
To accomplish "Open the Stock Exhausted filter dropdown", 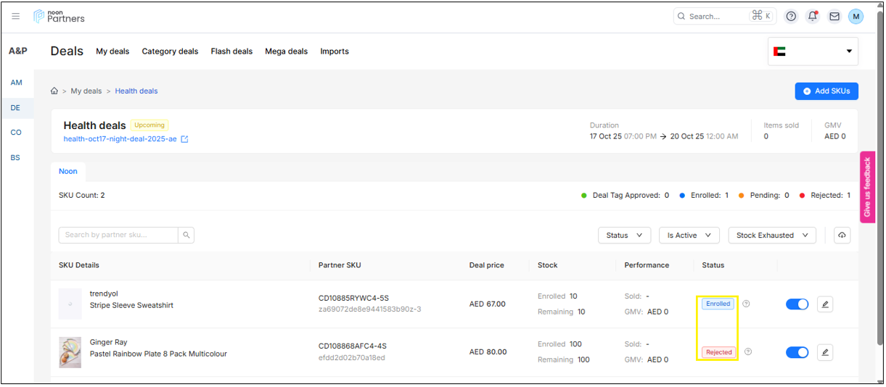I will tap(771, 236).
